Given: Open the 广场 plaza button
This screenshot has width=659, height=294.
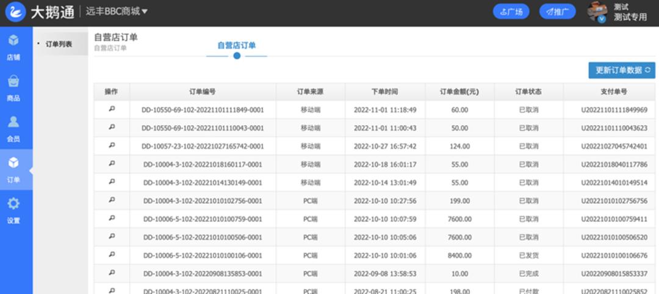Looking at the screenshot, I should click(511, 12).
